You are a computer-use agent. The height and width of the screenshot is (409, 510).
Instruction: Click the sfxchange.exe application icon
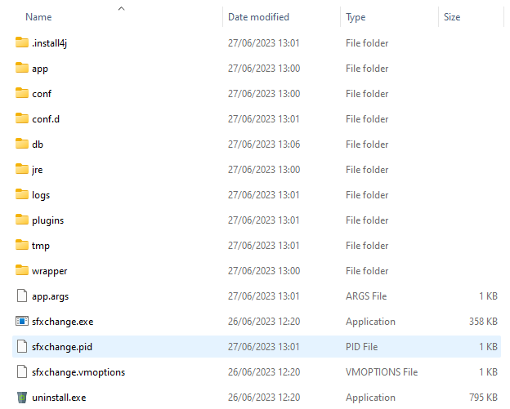[22, 322]
